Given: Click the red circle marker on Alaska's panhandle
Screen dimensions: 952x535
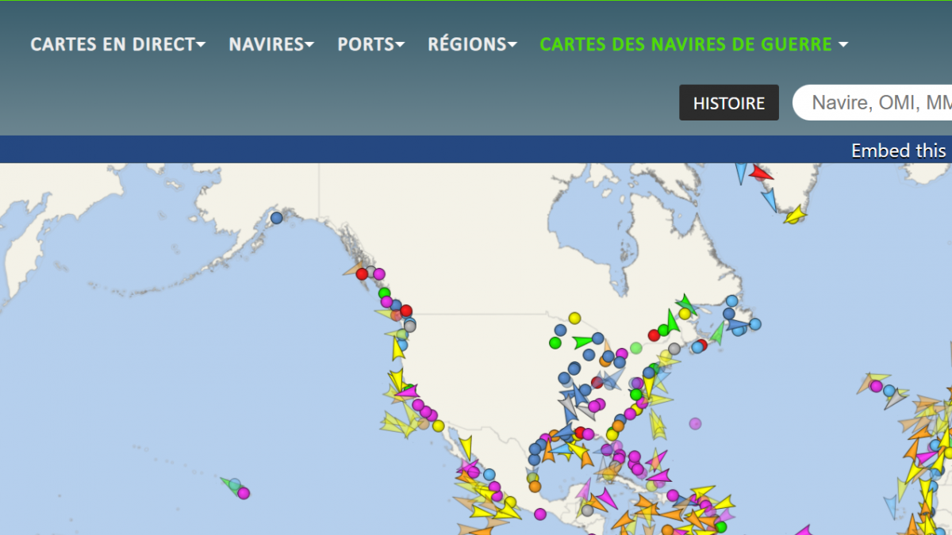Looking at the screenshot, I should (363, 274).
